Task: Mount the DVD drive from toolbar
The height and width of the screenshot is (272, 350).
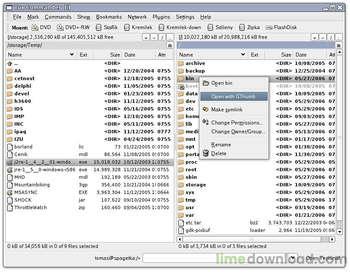Action: pos(41,27)
